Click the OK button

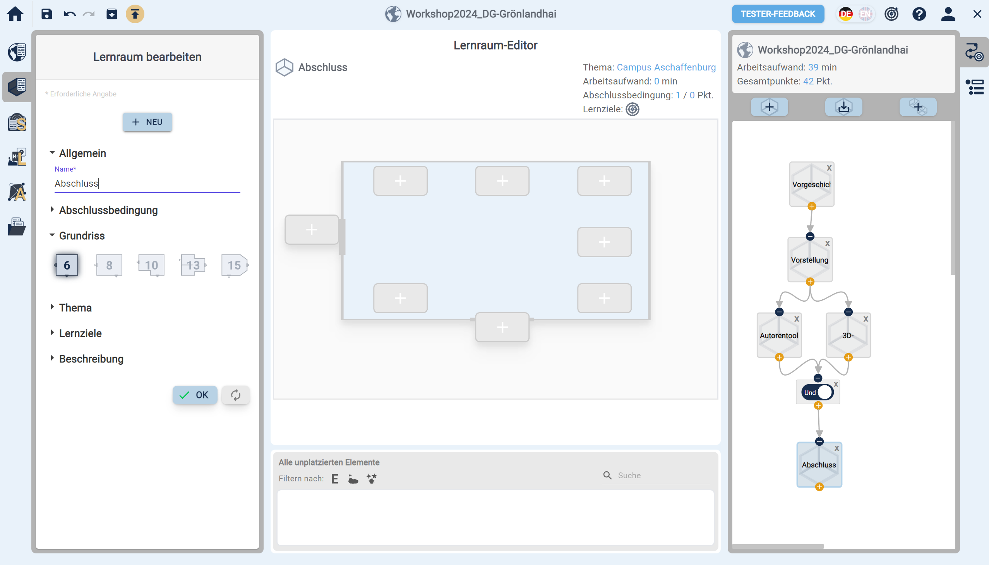(195, 395)
